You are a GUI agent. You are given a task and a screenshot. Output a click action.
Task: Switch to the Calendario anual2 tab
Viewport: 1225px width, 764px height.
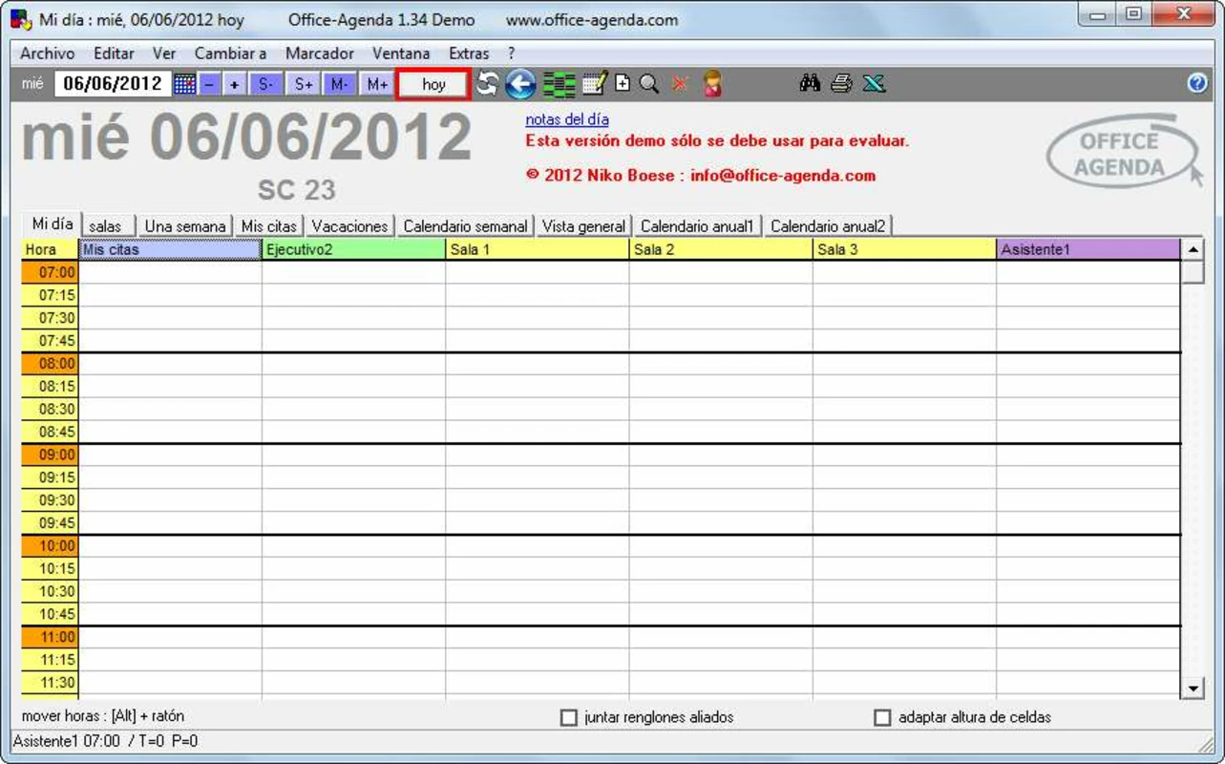(828, 226)
